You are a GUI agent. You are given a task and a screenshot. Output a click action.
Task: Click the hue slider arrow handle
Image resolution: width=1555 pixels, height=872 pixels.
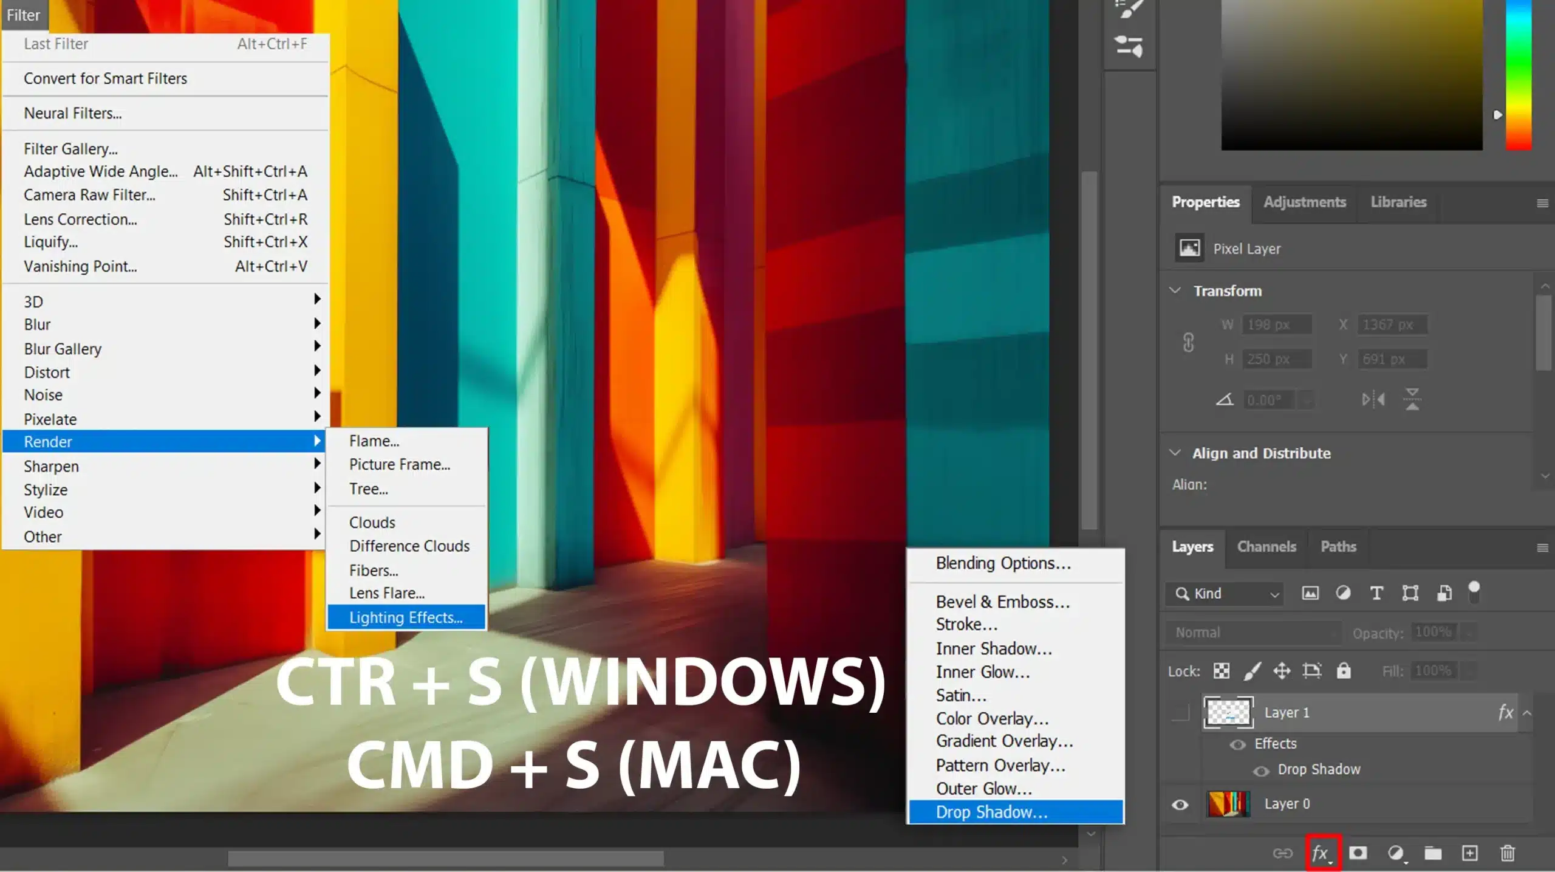(1497, 115)
